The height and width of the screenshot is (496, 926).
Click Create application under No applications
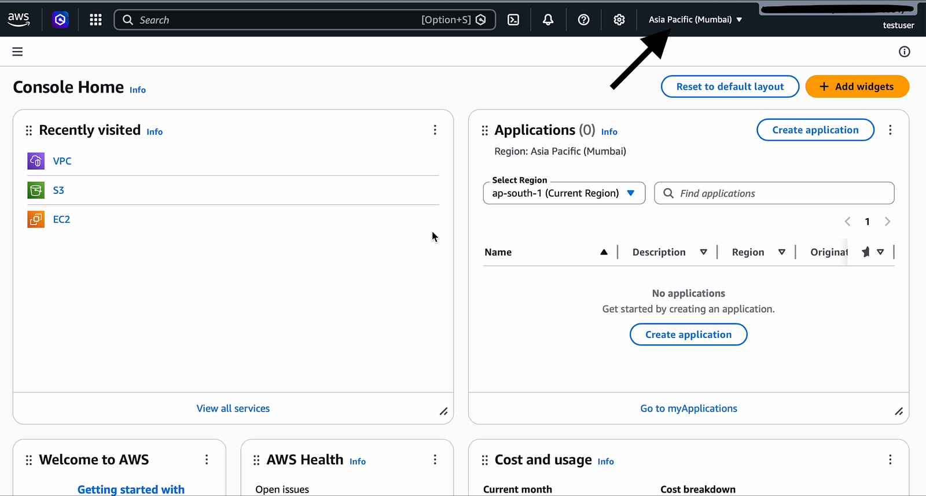click(689, 335)
